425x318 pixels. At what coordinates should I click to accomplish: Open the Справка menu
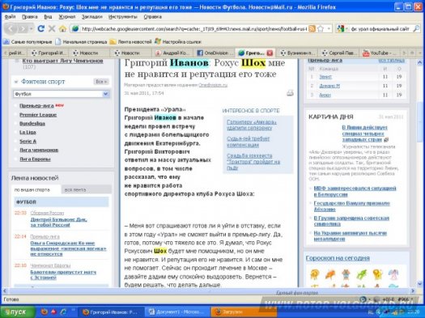(x=153, y=17)
